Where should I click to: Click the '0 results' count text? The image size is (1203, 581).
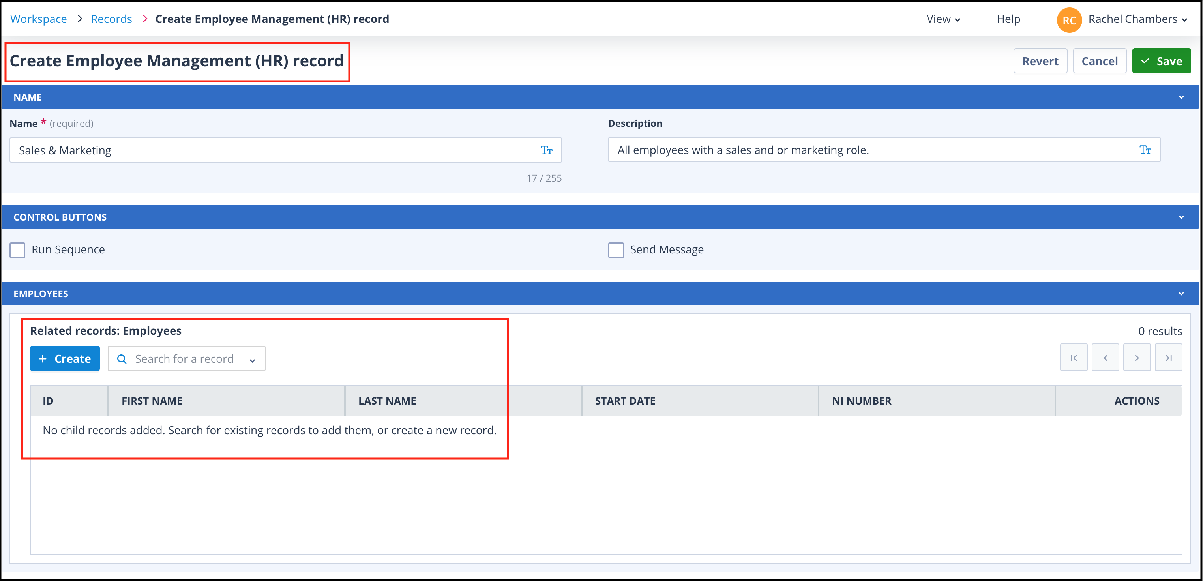point(1160,331)
